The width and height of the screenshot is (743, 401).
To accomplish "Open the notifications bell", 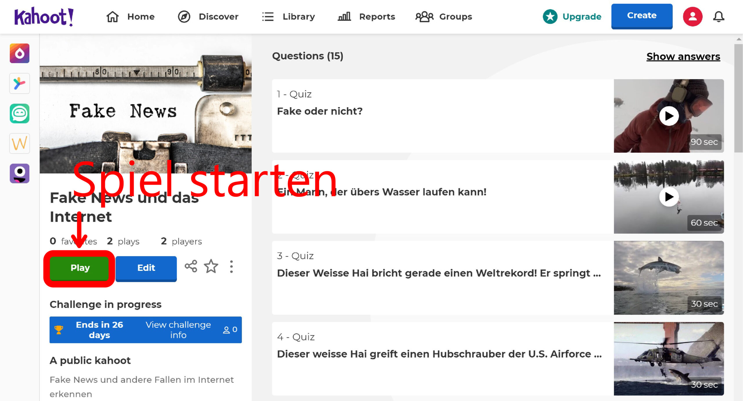I will point(718,17).
